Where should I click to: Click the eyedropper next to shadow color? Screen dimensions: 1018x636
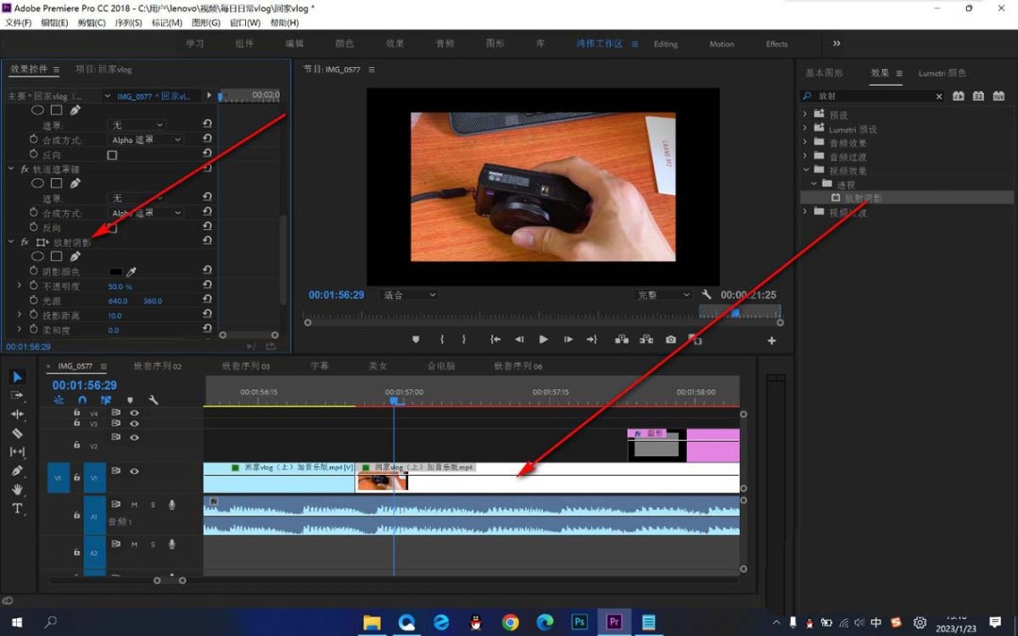131,272
